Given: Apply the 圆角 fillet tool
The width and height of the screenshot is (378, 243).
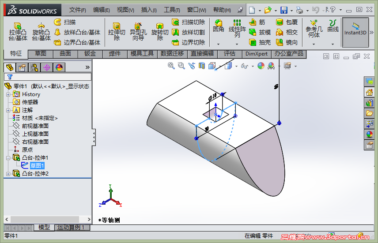Looking at the screenshot, I should click(x=219, y=26).
